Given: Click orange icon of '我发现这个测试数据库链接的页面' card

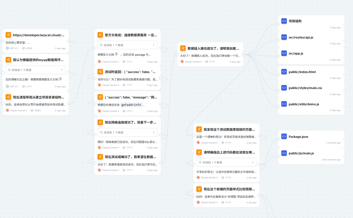Looking at the screenshot, I should coord(199,129).
